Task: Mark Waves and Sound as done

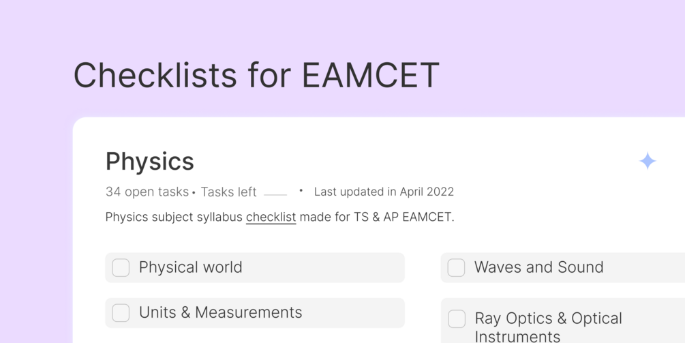Action: click(456, 267)
